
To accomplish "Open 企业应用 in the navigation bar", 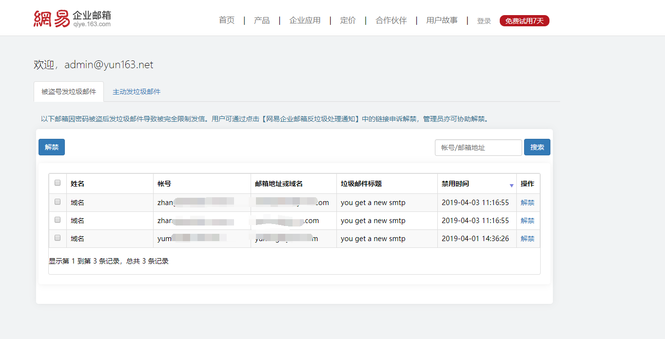I will [305, 20].
